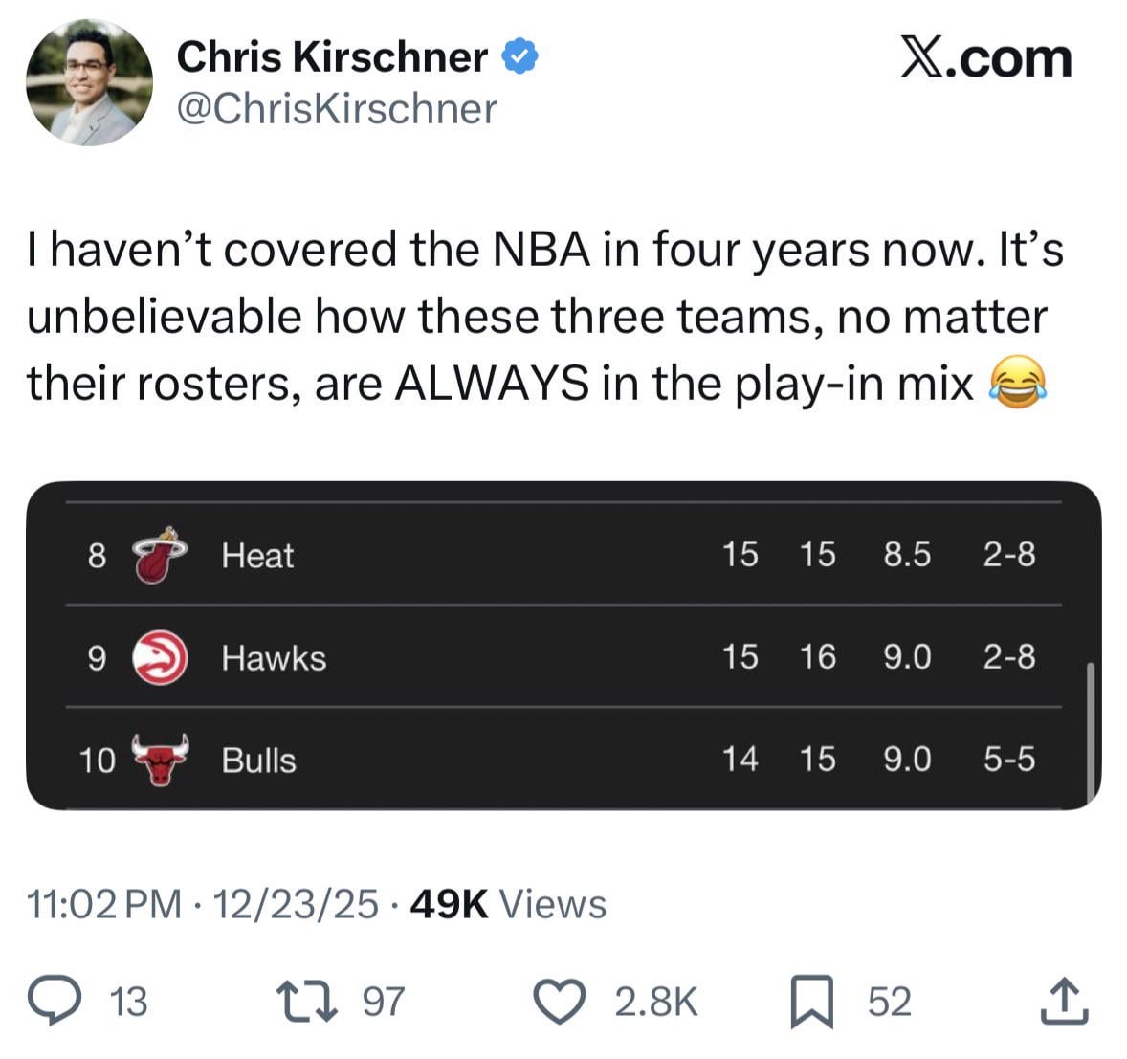This screenshot has height=1059, width=1127.
Task: Select the Bulls team name
Action: pyautogui.click(x=258, y=761)
